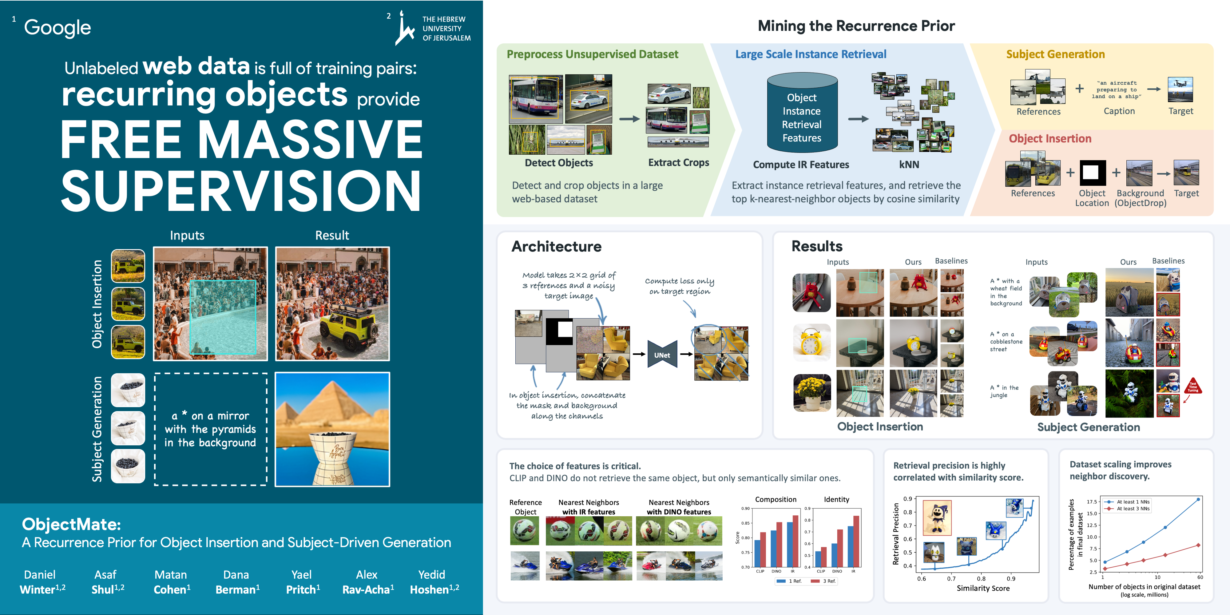The image size is (1230, 615).
Task: Click the Preprocess Unsupervised Dataset heading
Action: pyautogui.click(x=592, y=54)
